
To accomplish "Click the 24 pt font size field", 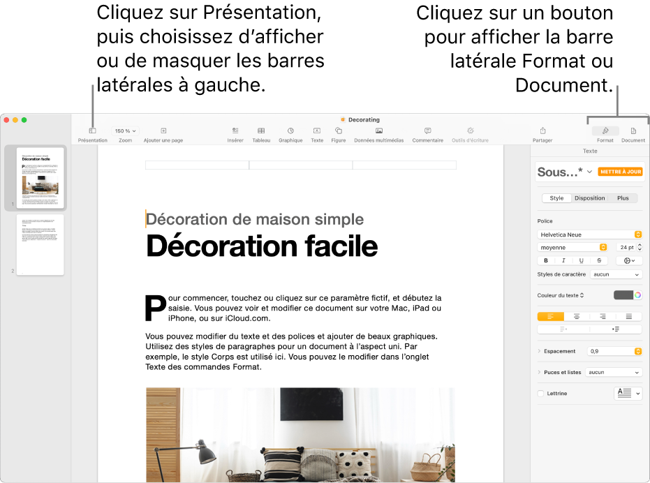I will click(626, 248).
